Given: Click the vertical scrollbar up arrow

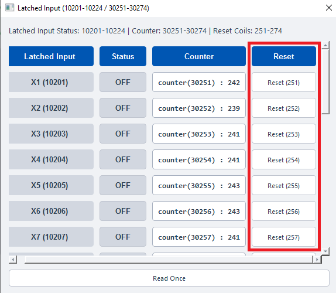Looking at the screenshot, I should click(x=325, y=45).
